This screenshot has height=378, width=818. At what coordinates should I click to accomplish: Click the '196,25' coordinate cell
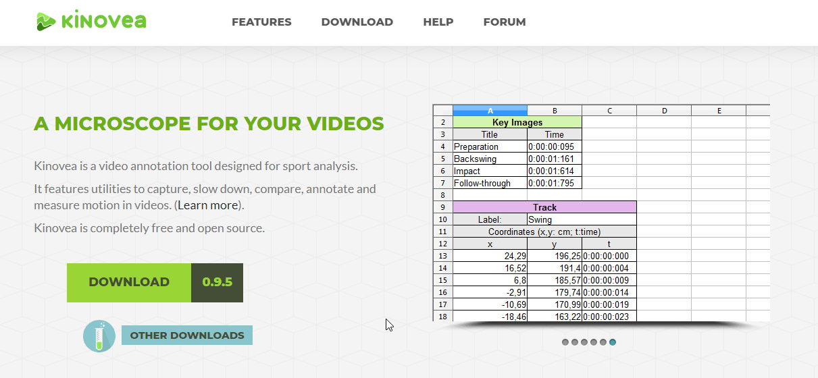click(555, 256)
